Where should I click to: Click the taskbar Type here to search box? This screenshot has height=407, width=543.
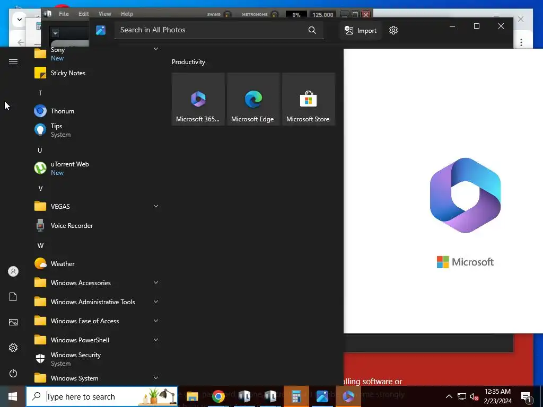[102, 396]
